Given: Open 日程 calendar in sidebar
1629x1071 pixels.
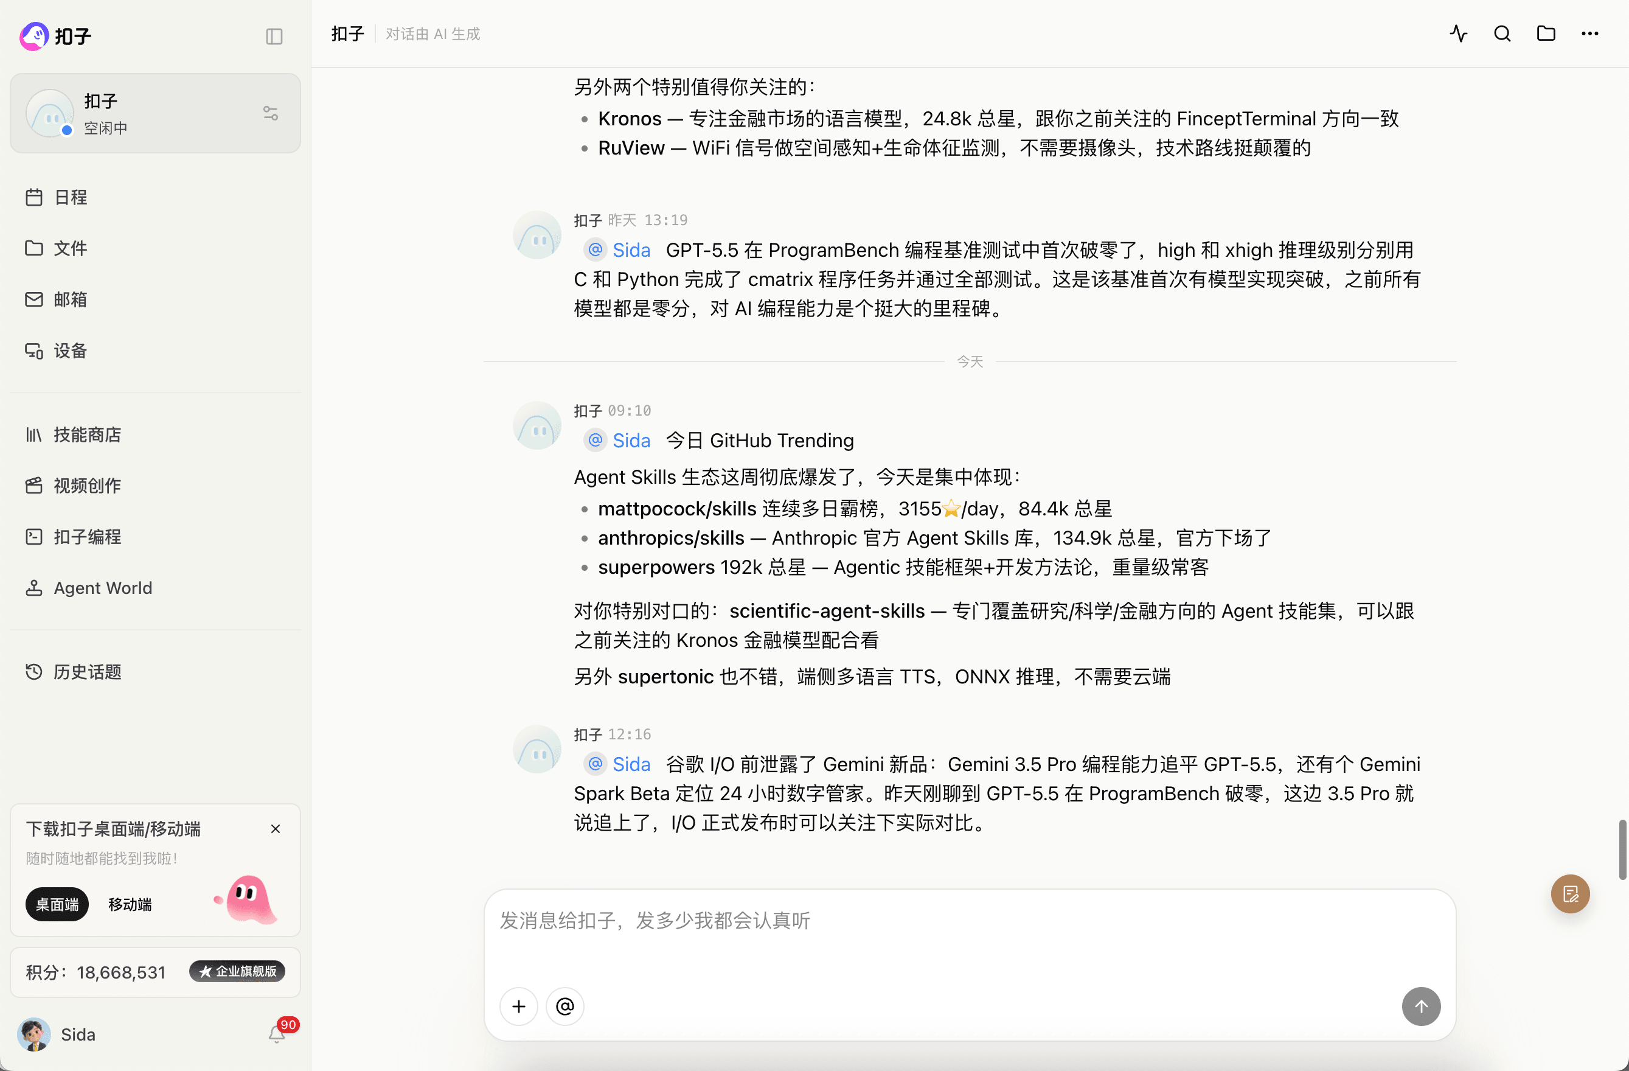Looking at the screenshot, I should point(155,197).
